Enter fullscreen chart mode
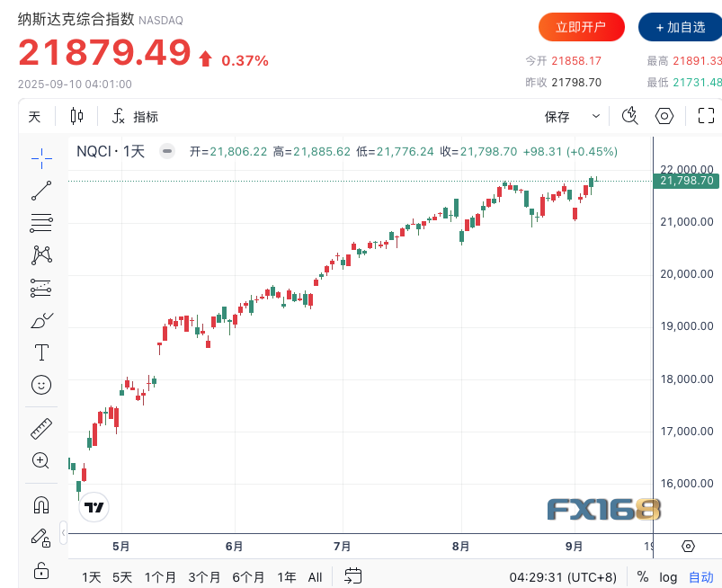Viewport: 722px width, 588px height. coord(706,116)
